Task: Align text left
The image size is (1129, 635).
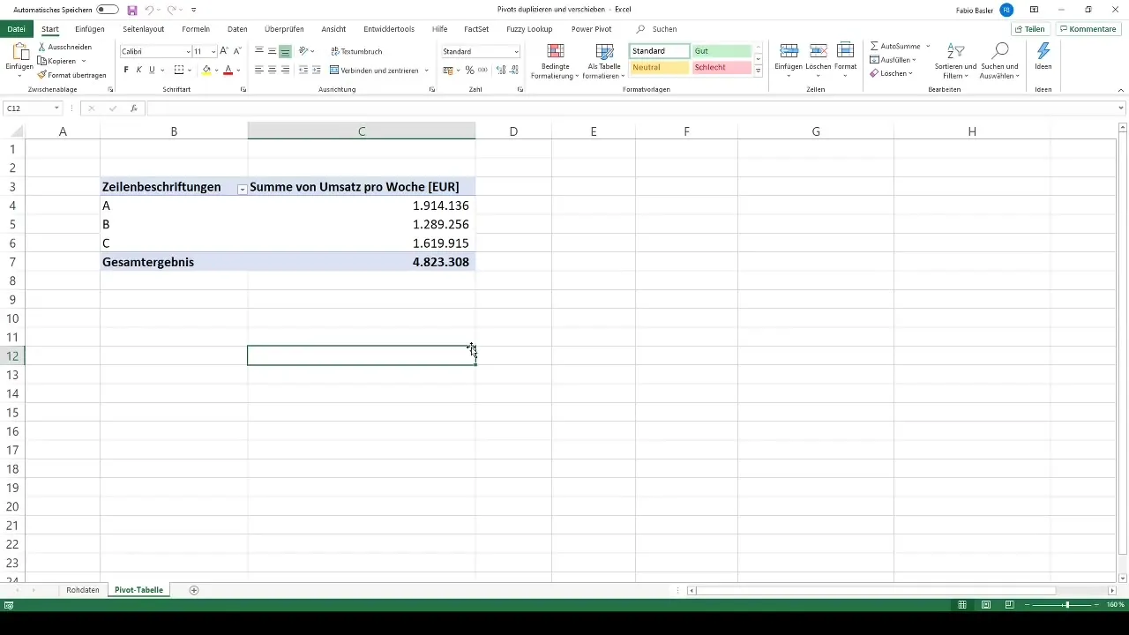Action: [x=259, y=70]
